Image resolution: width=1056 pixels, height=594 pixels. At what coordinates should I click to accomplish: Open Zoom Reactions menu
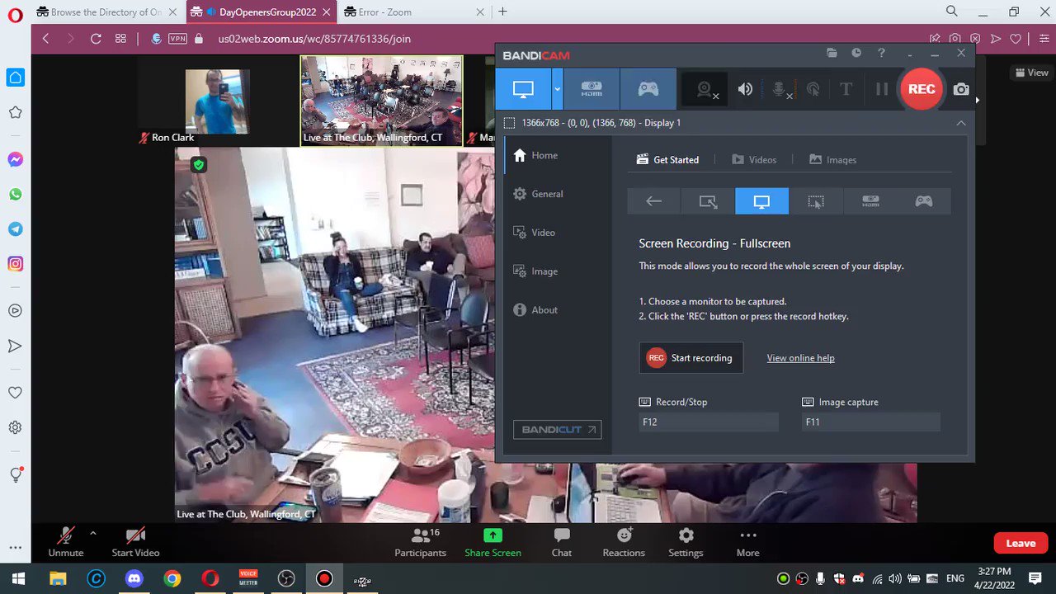pos(624,542)
